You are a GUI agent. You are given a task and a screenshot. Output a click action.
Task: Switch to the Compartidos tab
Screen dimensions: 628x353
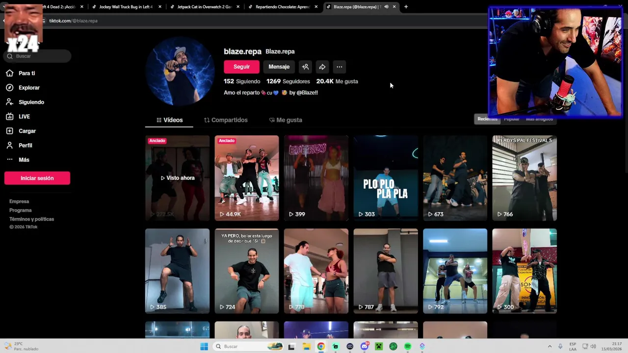tap(226, 120)
